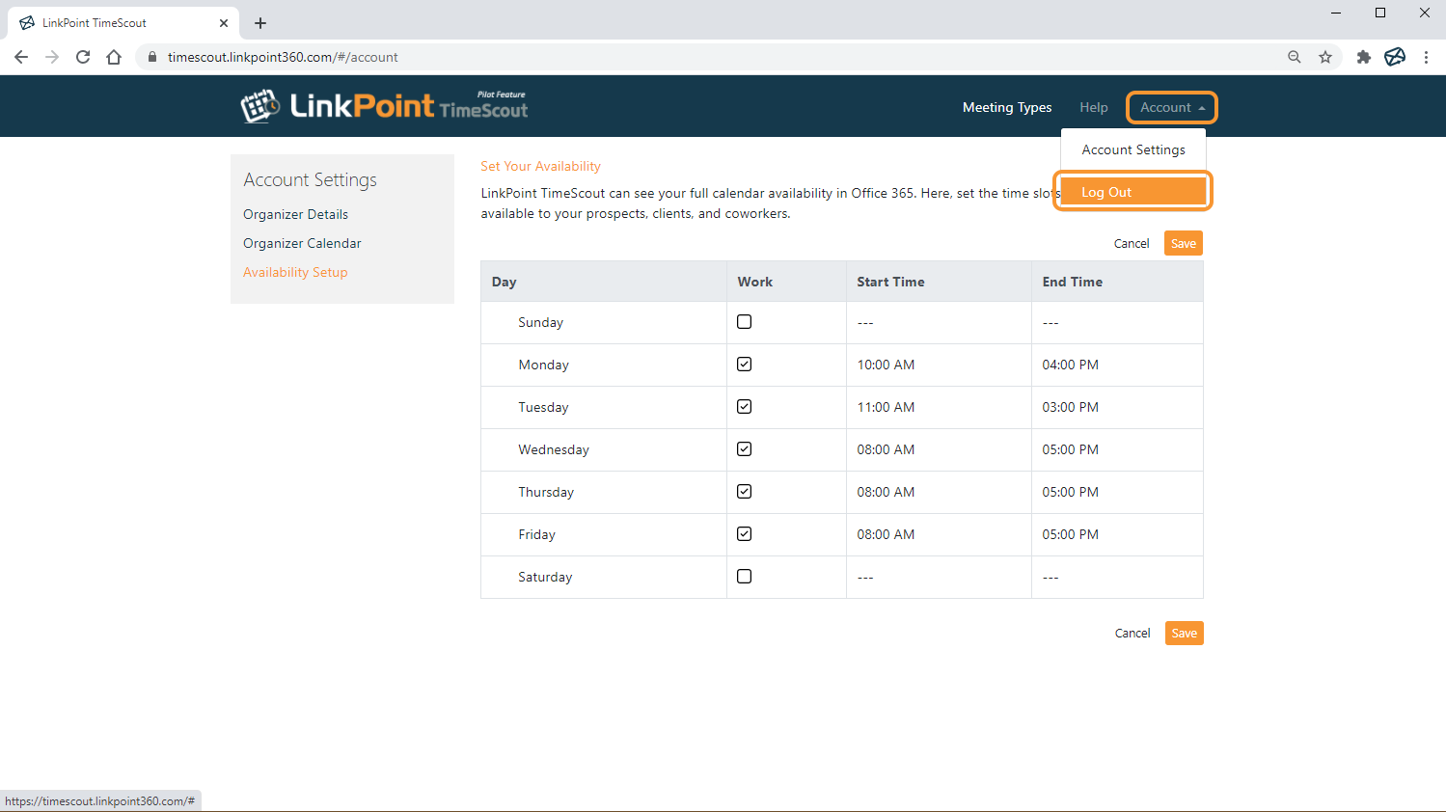Select Log Out from the Account menu
Screen dimensions: 1446x812
click(1133, 192)
